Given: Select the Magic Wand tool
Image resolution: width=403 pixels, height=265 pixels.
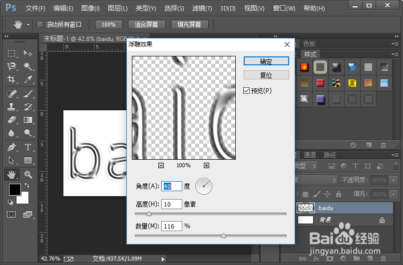Looking at the screenshot, I should click(x=28, y=66).
